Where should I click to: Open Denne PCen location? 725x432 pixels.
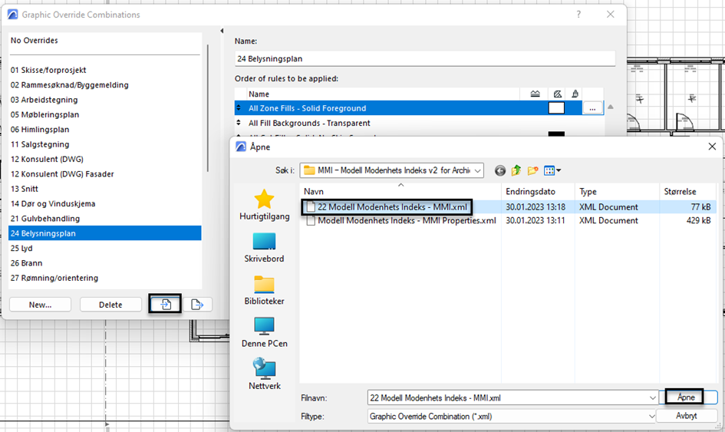[x=264, y=331]
